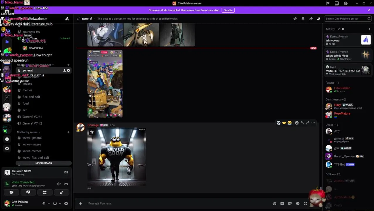Open Courage user name in chat
Screen dimensions: 374x211
93,125
